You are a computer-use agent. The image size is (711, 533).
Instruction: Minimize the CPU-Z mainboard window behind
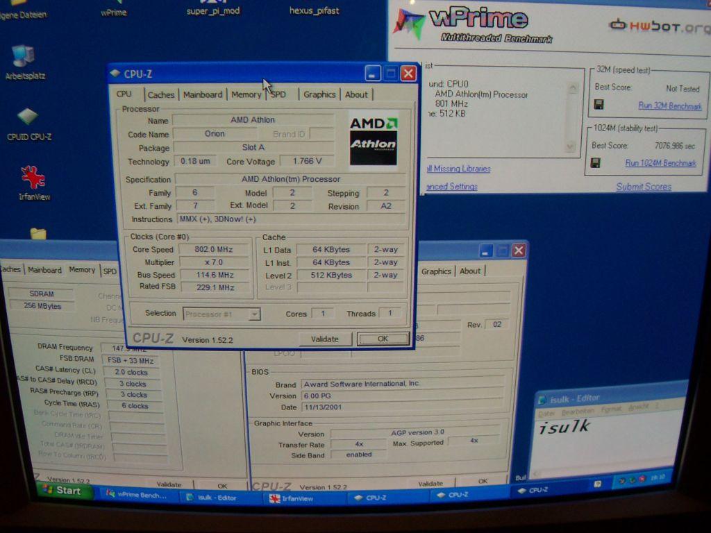(485, 250)
